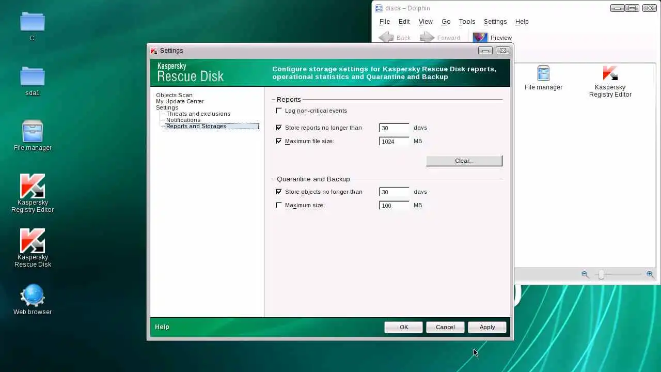Uncheck Maximum file size for reports
The width and height of the screenshot is (661, 372).
[x=279, y=141]
